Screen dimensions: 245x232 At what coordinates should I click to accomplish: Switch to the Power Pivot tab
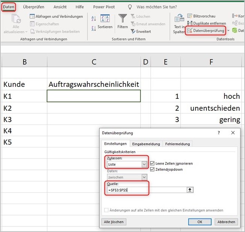click(x=104, y=7)
